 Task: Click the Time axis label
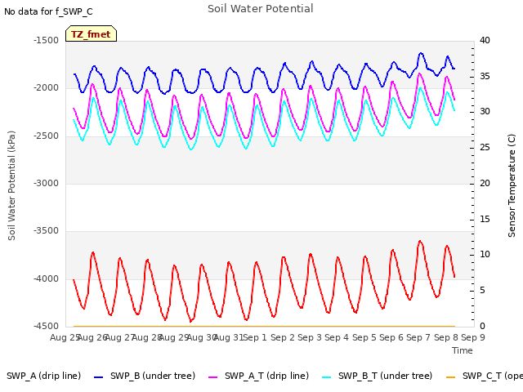[463, 350]
